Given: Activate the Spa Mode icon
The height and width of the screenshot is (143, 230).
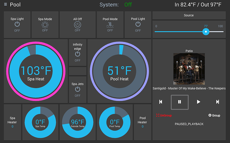Looking at the screenshot, I should click(x=45, y=24).
